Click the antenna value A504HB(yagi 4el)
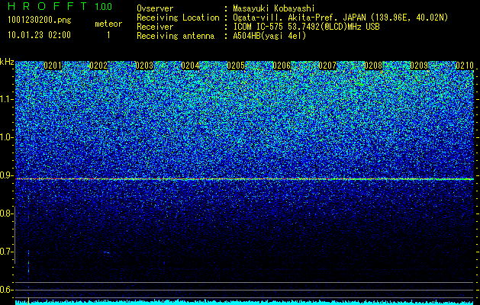The height and width of the screenshot is (305, 480). (269, 36)
